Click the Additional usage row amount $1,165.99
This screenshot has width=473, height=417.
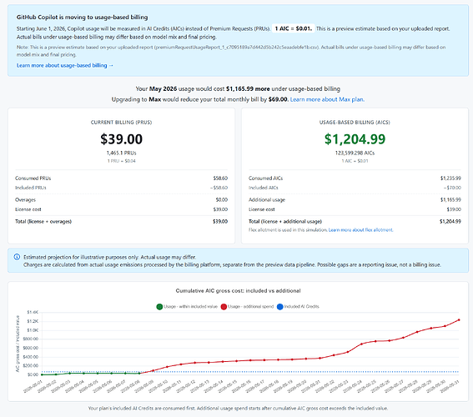click(450, 200)
